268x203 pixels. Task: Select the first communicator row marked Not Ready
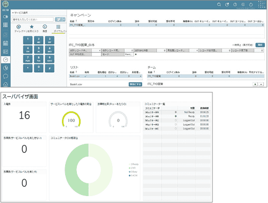point(177,112)
